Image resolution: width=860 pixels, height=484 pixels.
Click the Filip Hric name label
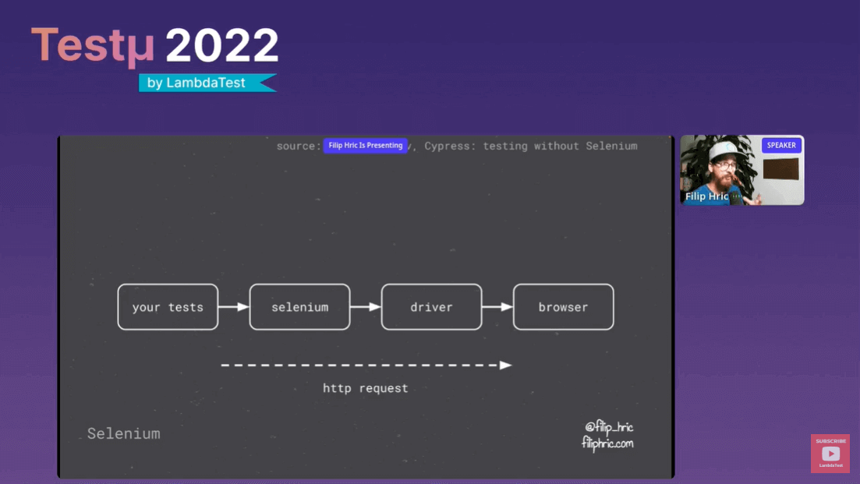click(706, 196)
